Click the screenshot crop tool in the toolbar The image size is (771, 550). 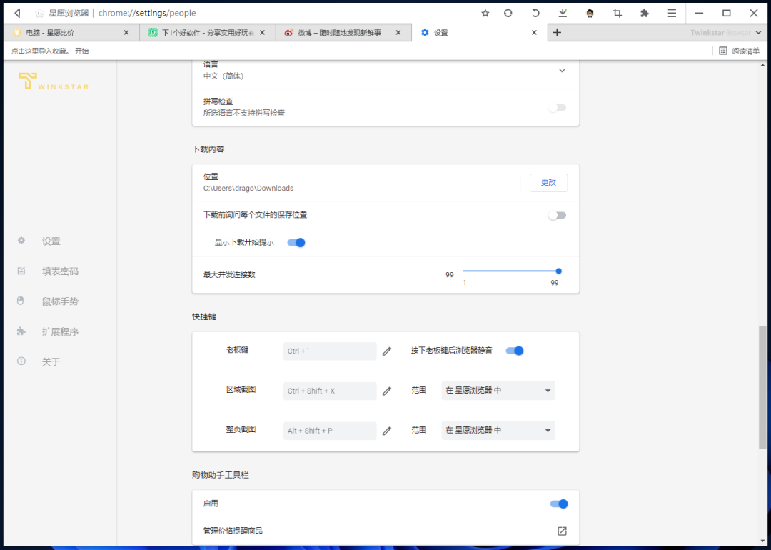(x=617, y=13)
